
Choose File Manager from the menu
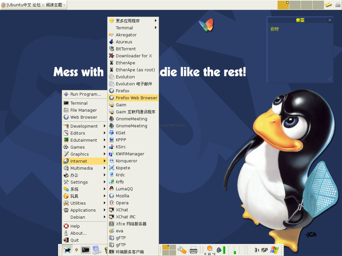[84, 110]
